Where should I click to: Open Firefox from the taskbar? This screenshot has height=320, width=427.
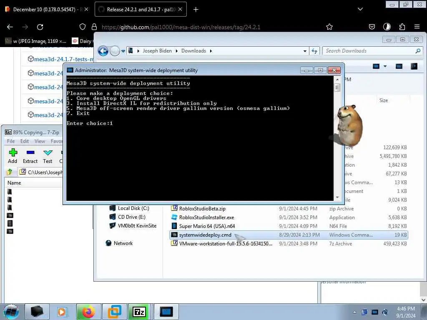tap(89, 312)
